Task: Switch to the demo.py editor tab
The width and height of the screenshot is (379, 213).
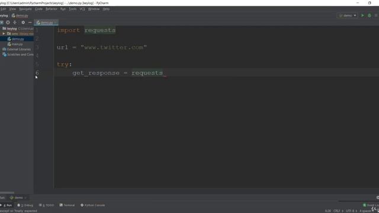Action: pos(46,22)
